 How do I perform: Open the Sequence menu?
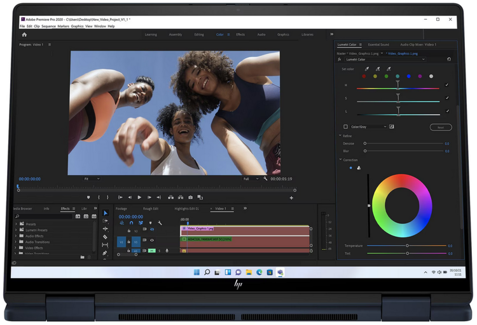point(49,26)
